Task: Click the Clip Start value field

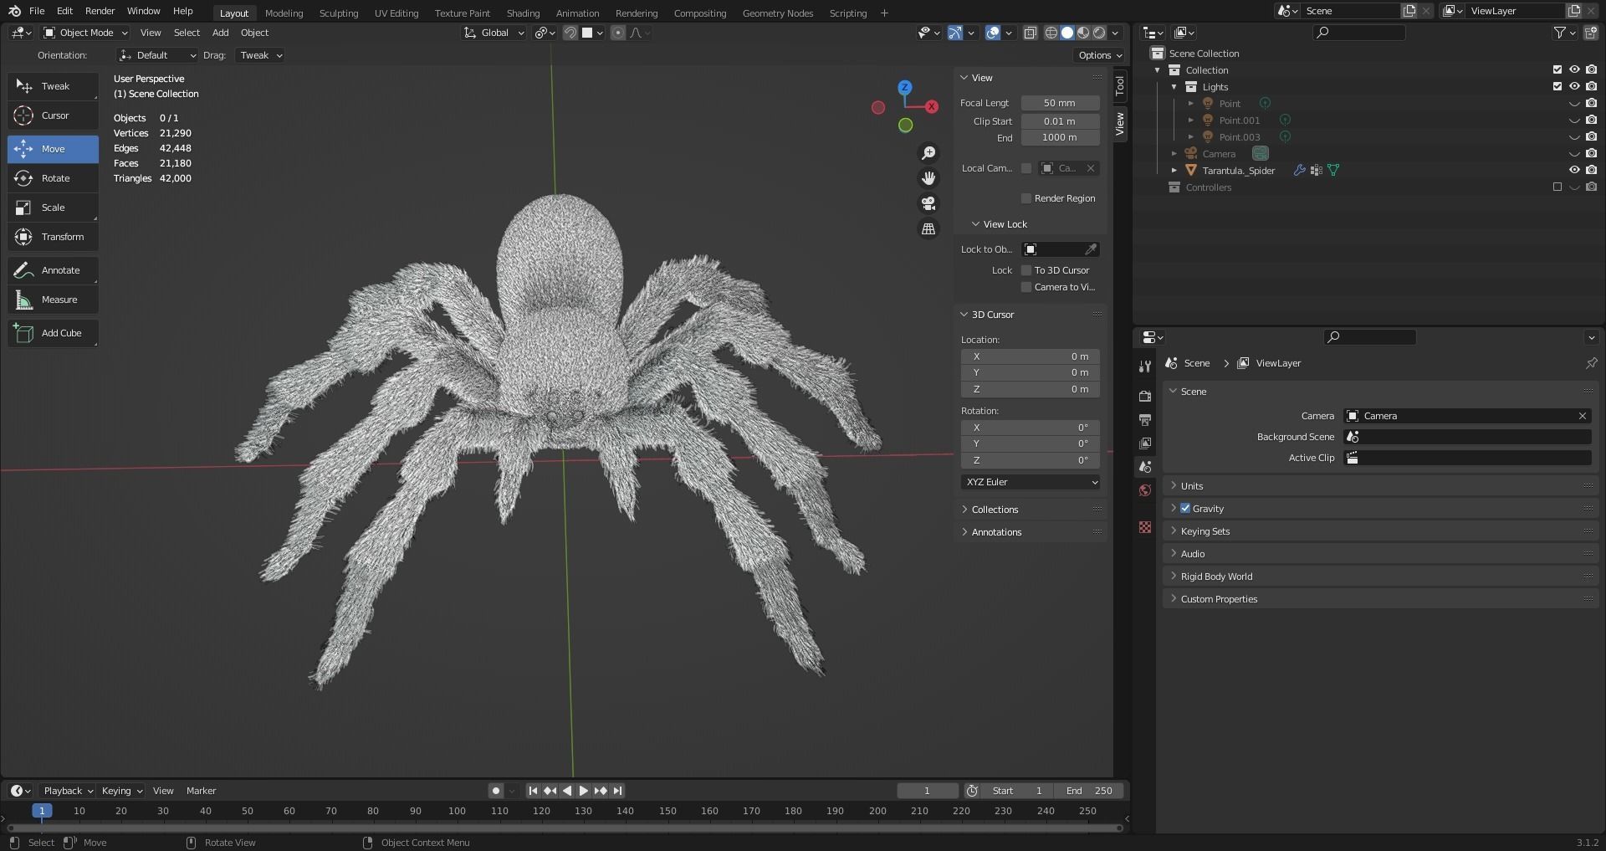Action: [1060, 121]
